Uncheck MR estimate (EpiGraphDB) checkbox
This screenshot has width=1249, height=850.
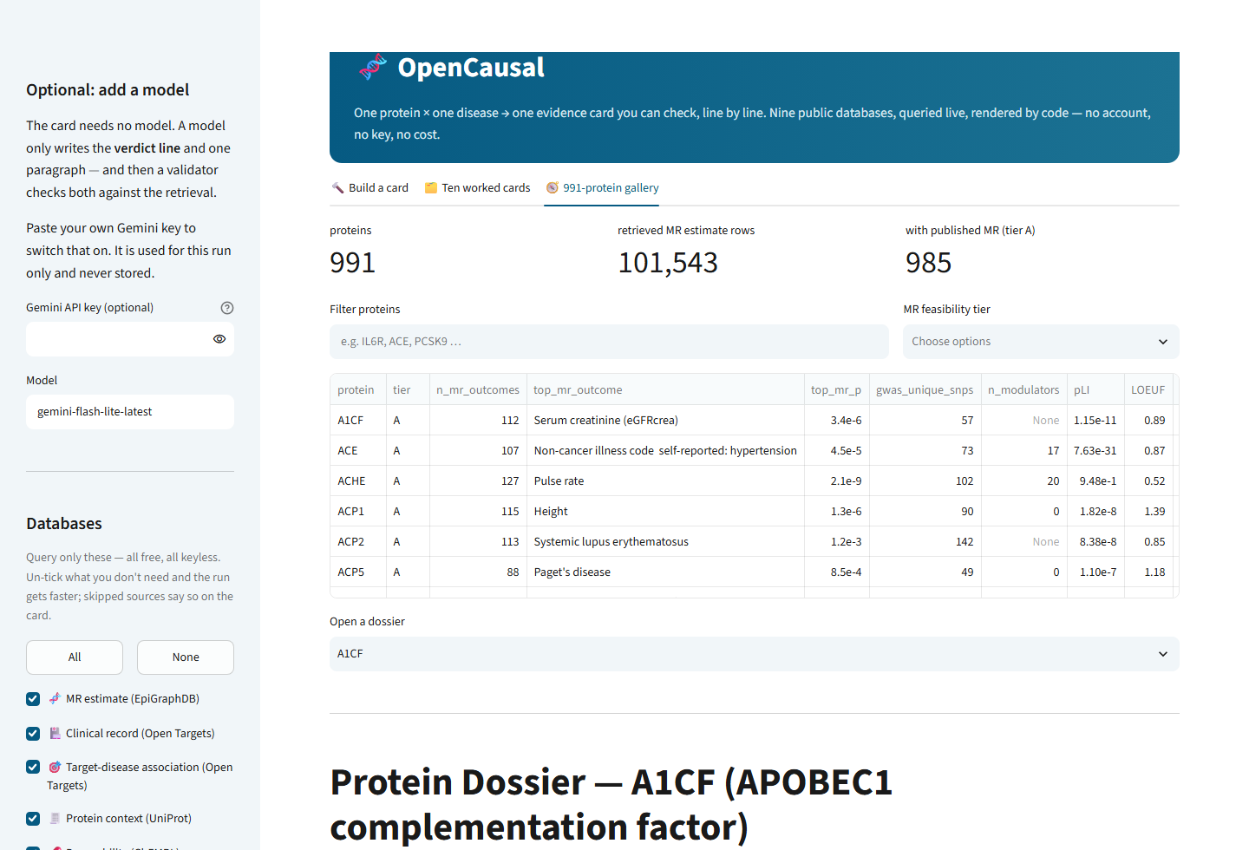[x=33, y=699]
